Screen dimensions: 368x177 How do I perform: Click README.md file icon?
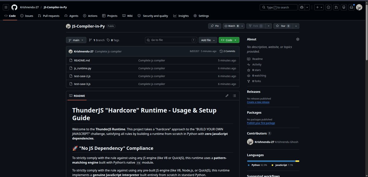tap(71, 61)
